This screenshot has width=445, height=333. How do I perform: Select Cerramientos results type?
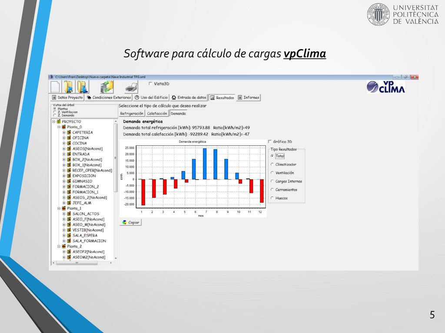[x=272, y=189]
